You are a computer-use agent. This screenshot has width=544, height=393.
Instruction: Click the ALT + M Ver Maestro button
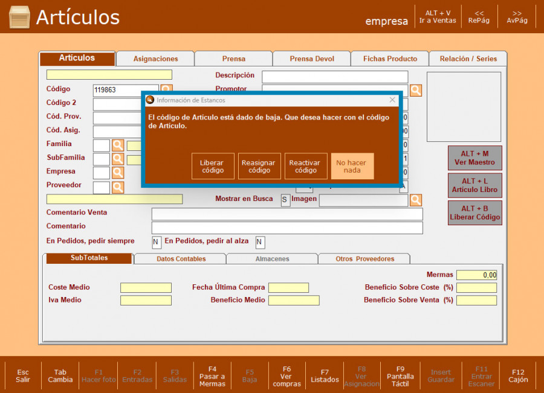pos(474,158)
